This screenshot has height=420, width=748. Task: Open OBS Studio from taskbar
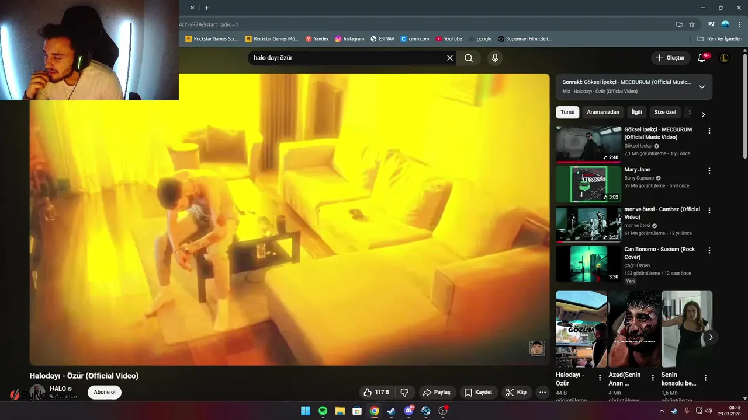[x=443, y=411]
